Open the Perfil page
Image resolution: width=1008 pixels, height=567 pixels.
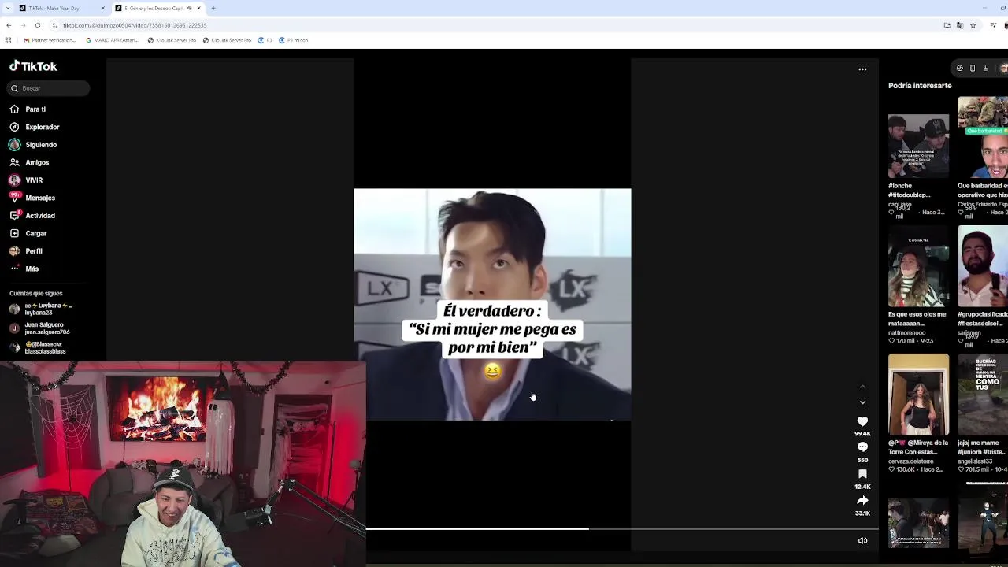pos(26,251)
